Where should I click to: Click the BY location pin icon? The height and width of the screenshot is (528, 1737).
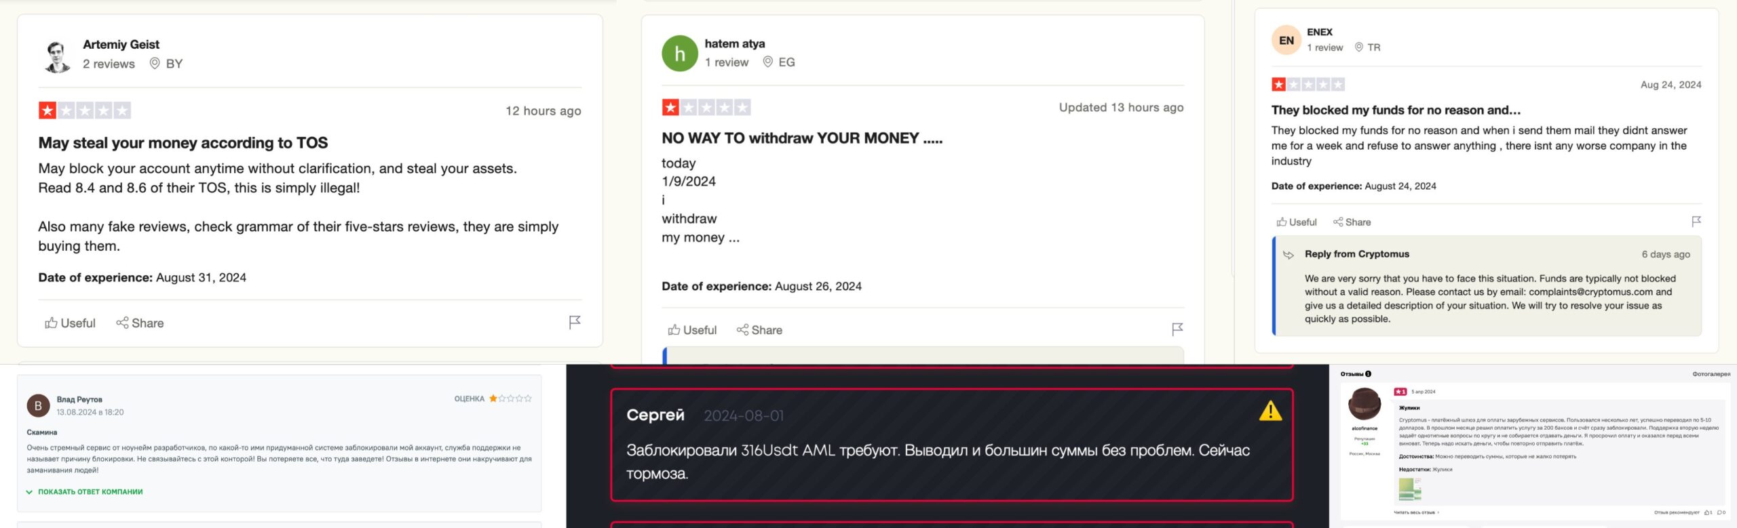[155, 63]
